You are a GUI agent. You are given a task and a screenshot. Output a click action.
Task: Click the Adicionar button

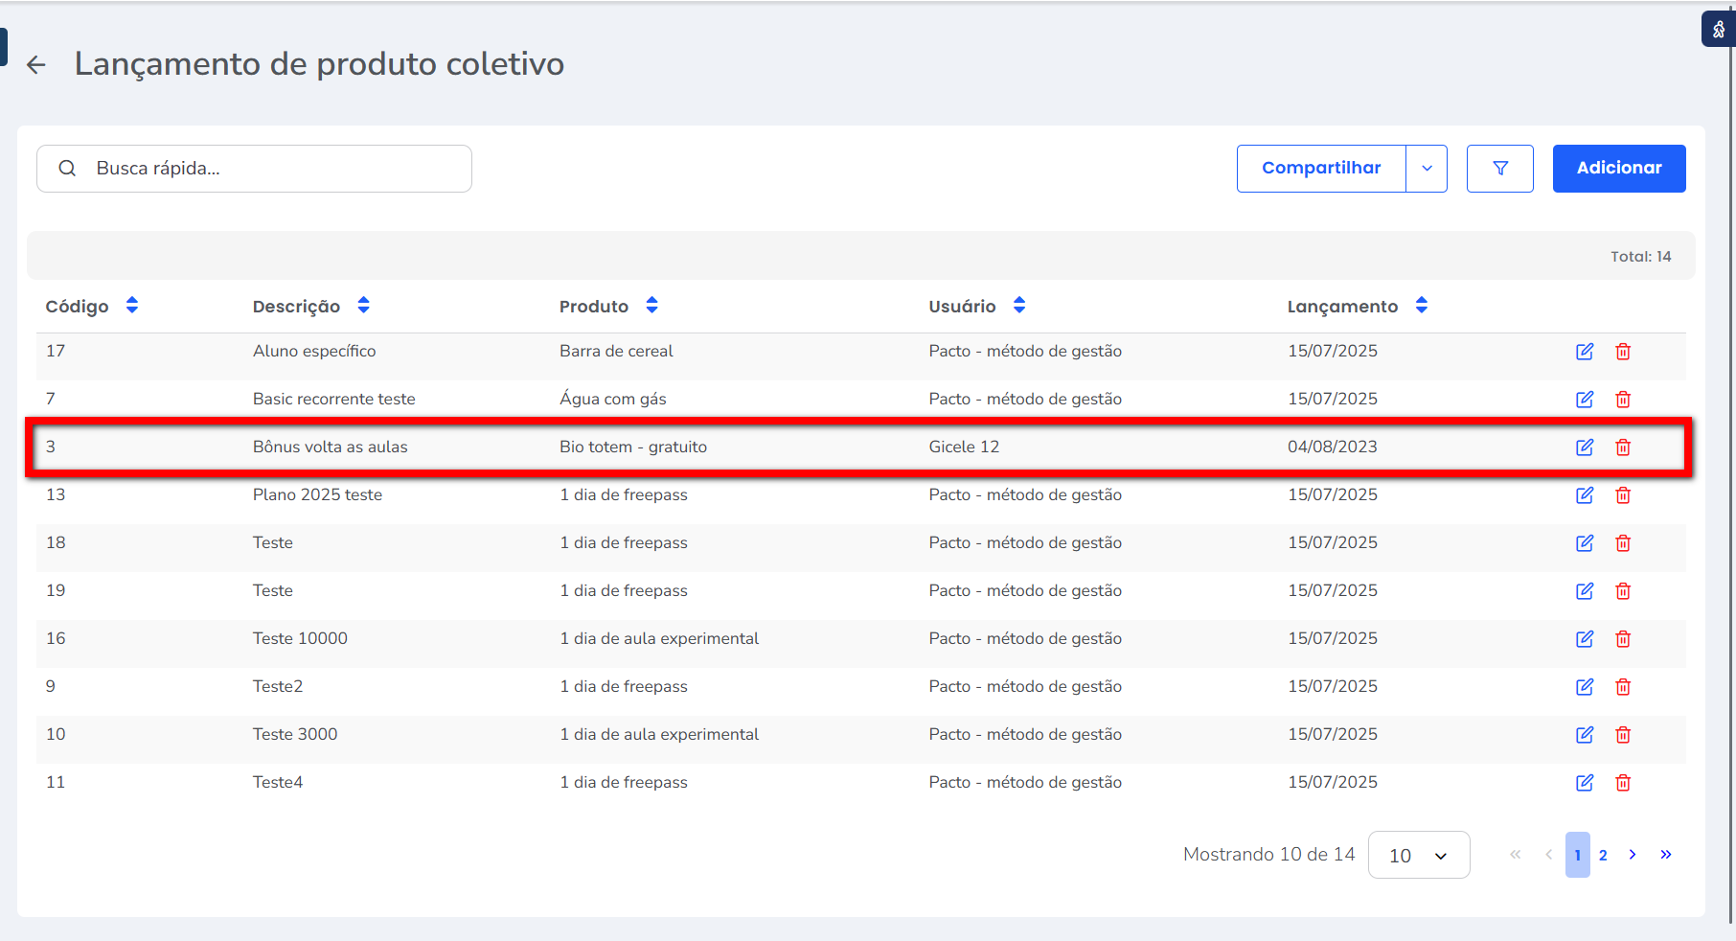pos(1618,169)
